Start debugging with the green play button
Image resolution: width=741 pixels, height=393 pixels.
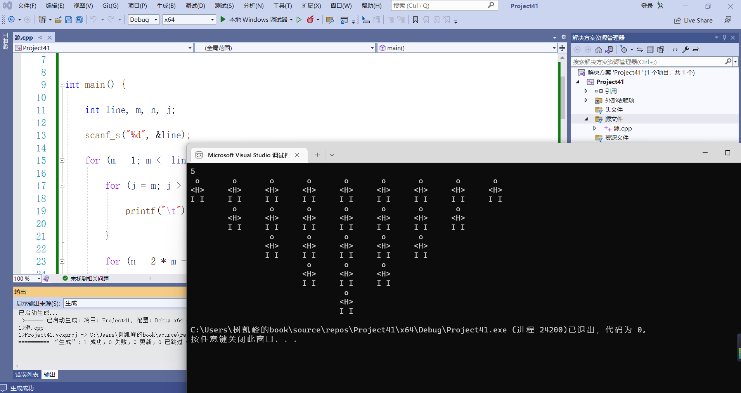click(223, 19)
